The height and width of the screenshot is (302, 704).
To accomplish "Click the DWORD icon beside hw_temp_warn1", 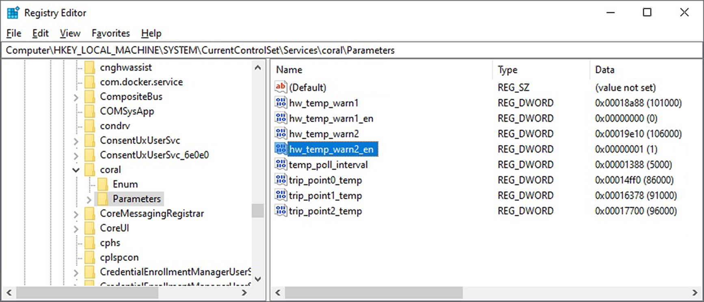I will pos(281,103).
